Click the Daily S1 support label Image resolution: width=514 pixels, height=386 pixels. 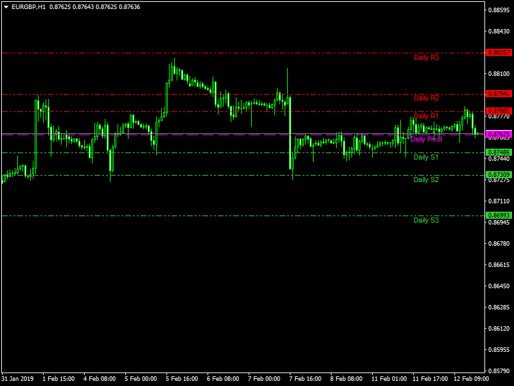[x=426, y=157]
